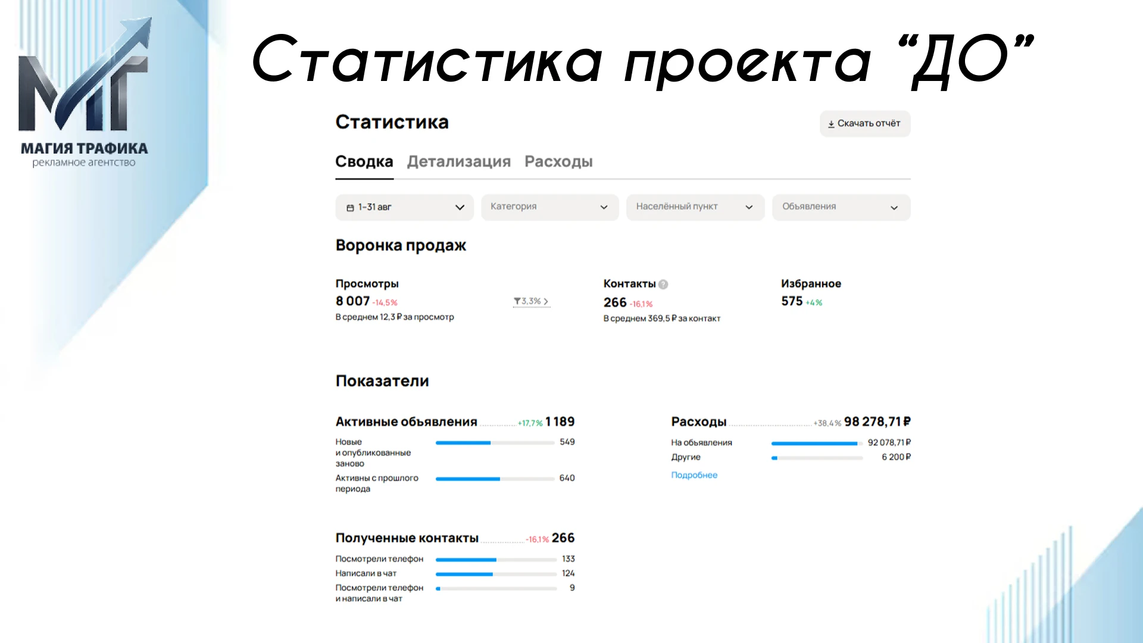The image size is (1143, 643).
Task: Click the Активные объявления total 1 189
Action: click(560, 422)
